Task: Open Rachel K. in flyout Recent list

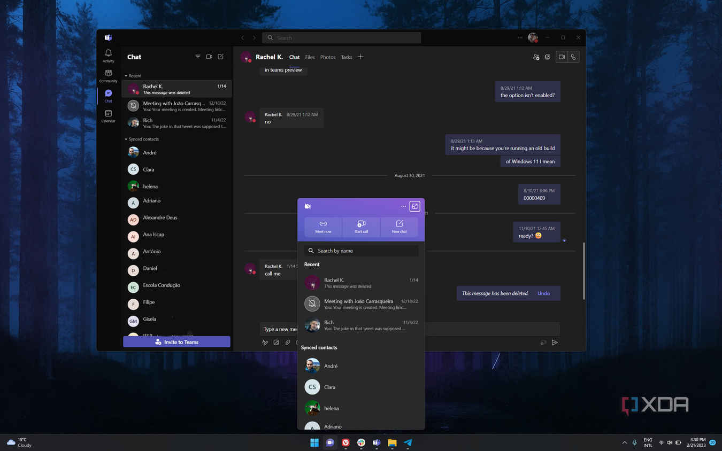Action: click(361, 283)
